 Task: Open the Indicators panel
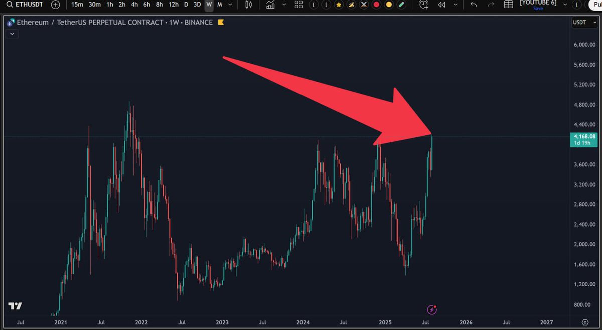[x=271, y=5]
